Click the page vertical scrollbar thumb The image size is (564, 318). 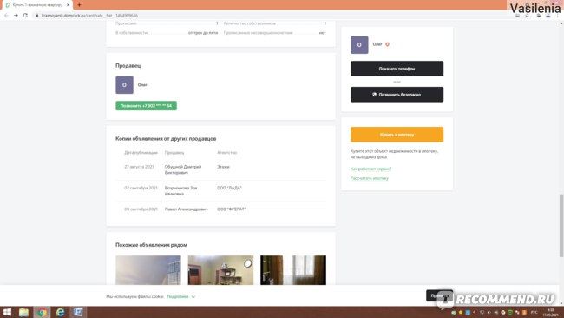click(x=561, y=225)
